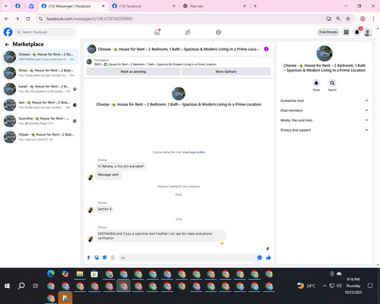Open the Marketplace listing link under chat header
The image size is (380, 304).
point(155,65)
